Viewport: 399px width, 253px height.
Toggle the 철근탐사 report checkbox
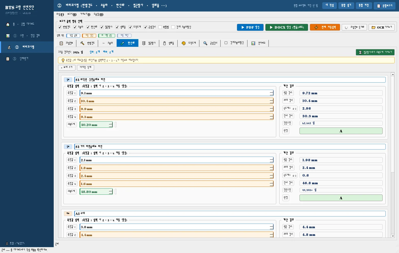102,27
